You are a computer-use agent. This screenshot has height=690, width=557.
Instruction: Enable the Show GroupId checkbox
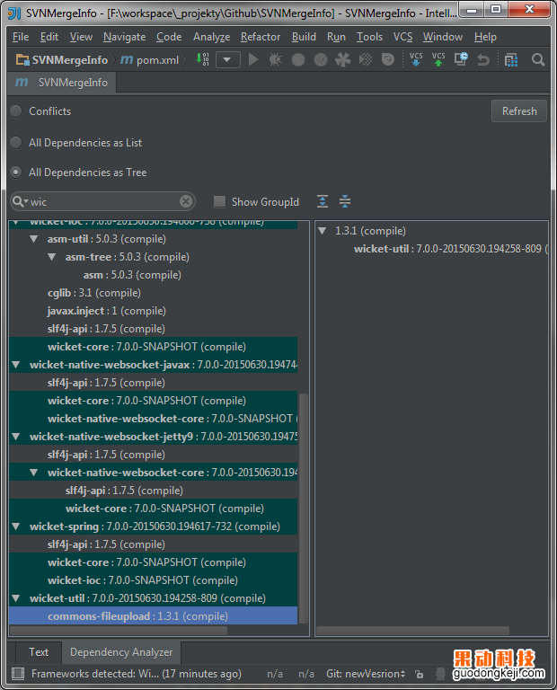(220, 202)
